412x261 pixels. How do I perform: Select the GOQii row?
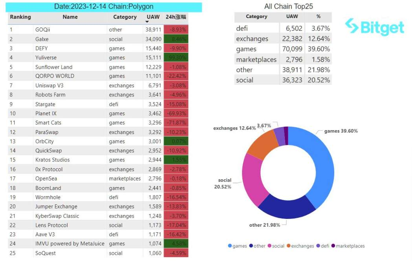[98, 29]
